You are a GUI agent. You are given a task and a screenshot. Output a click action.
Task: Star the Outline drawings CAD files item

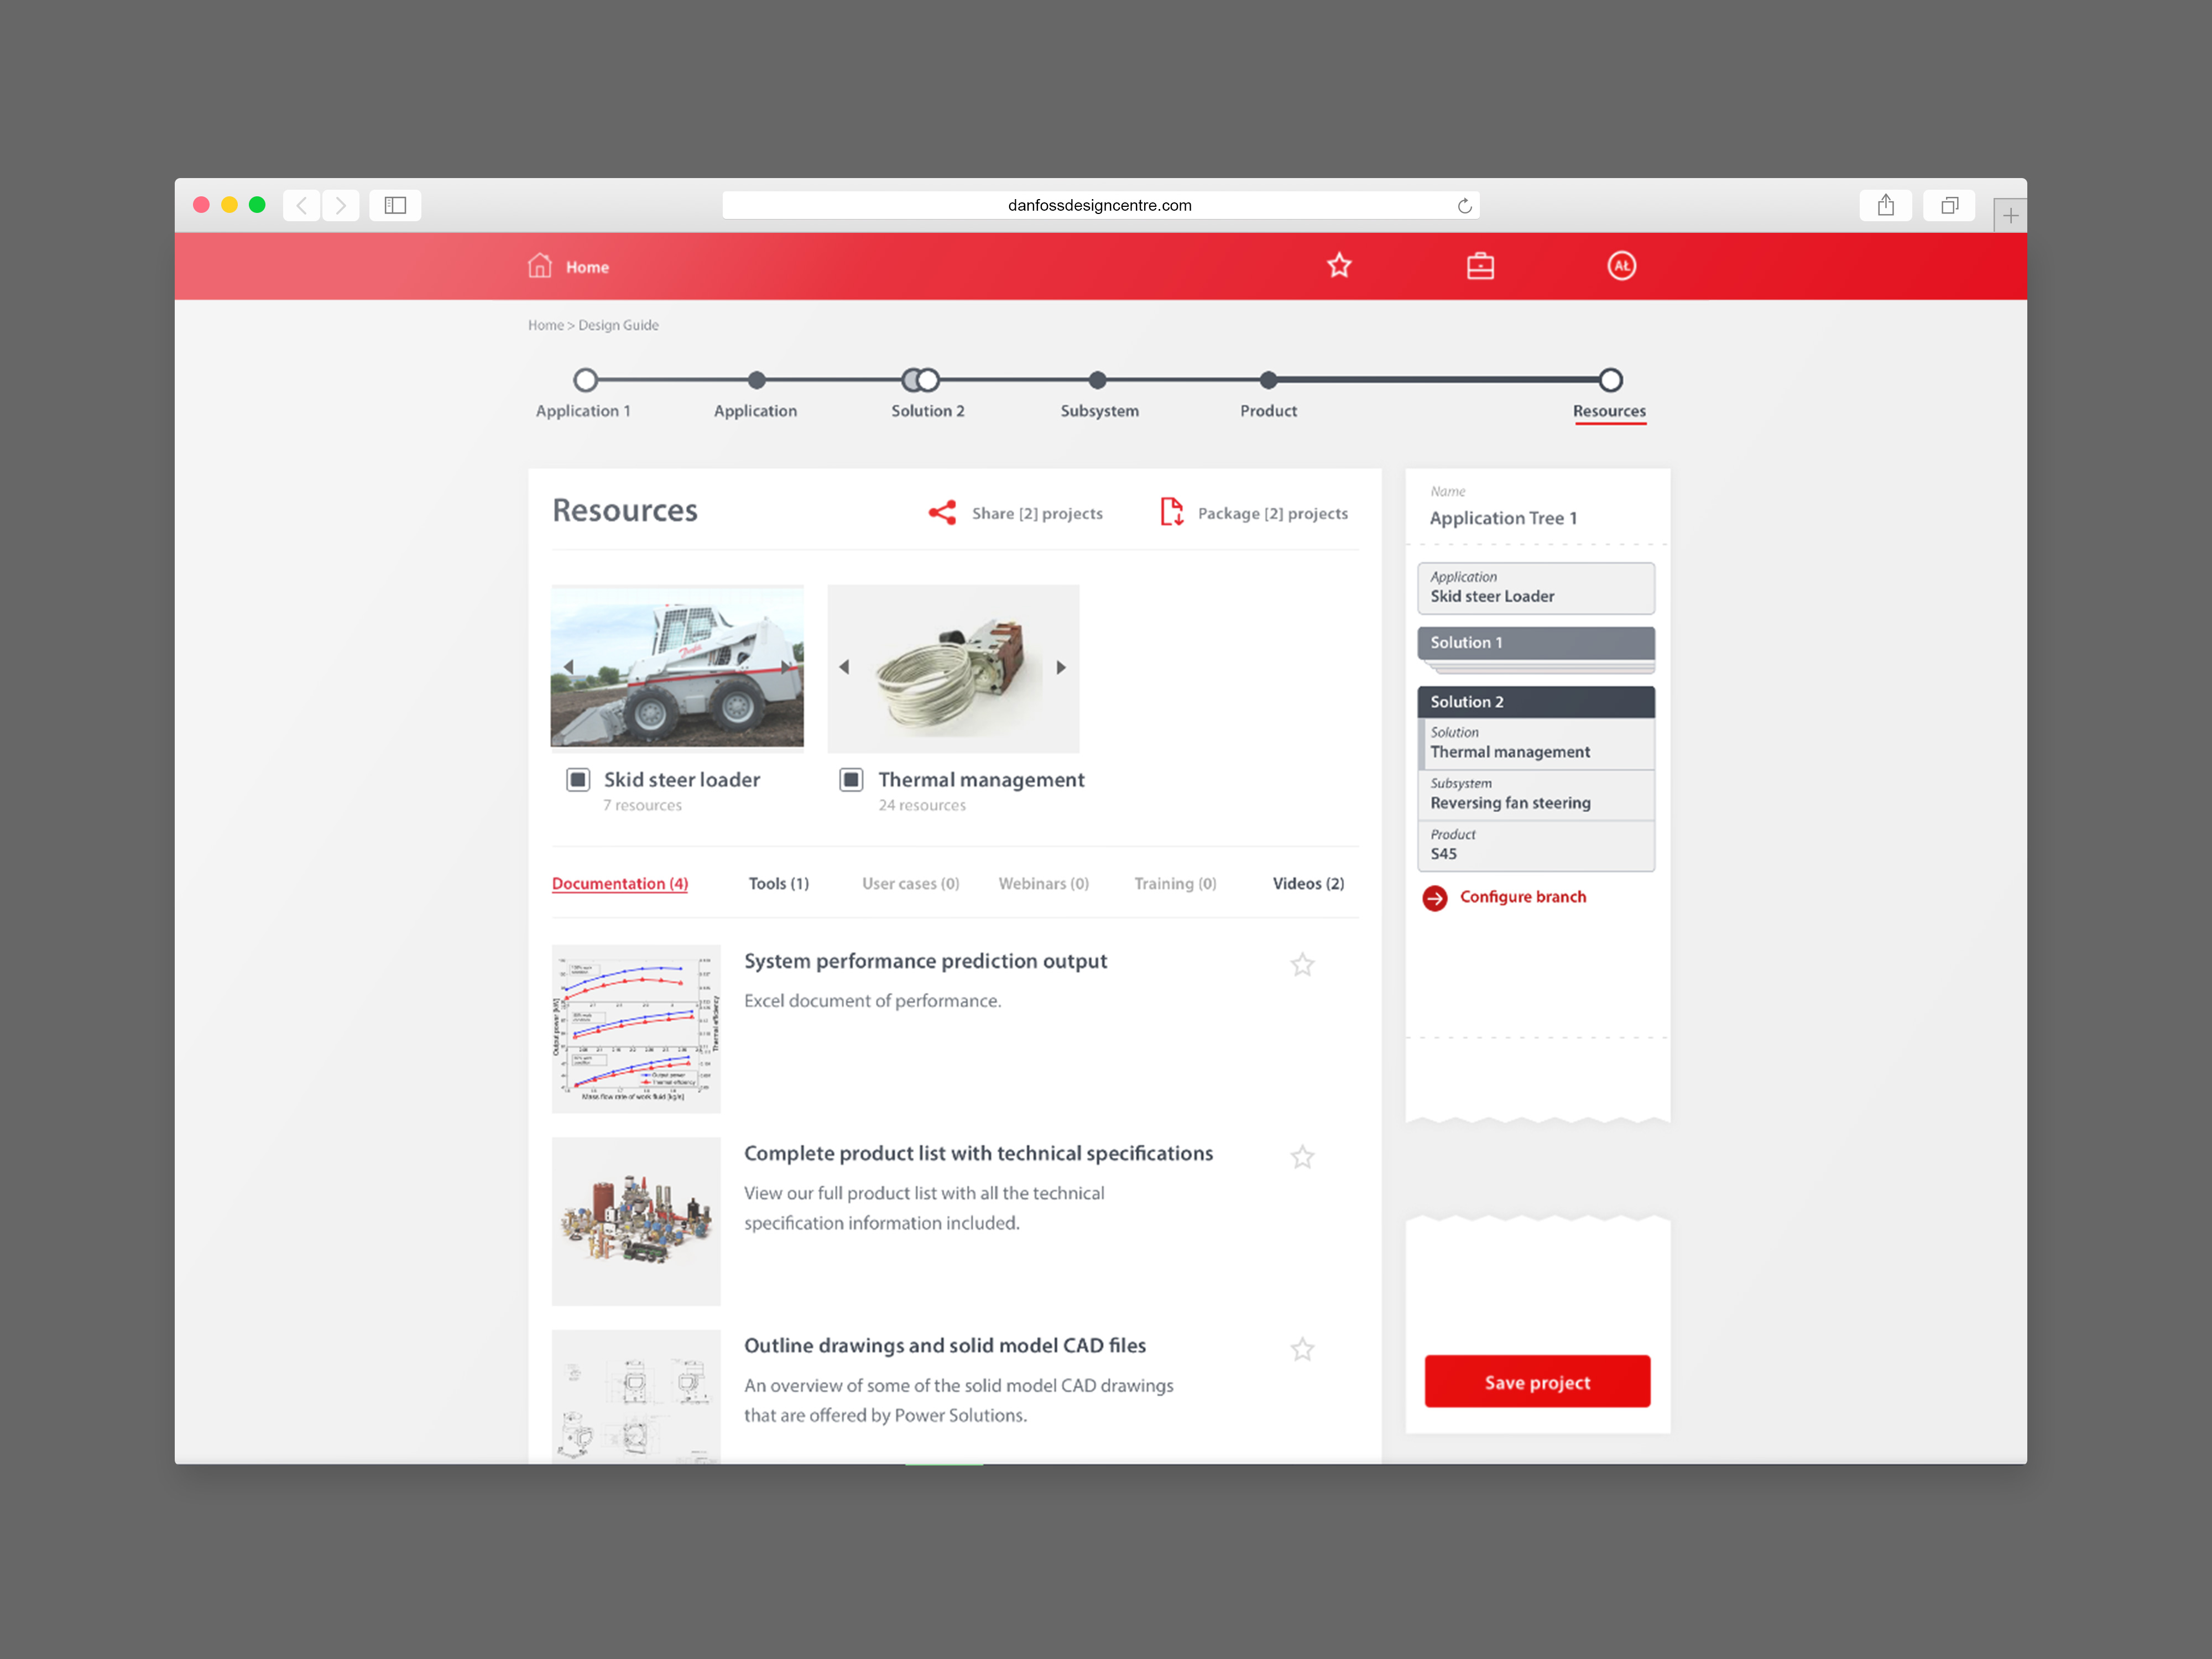coord(1302,1349)
